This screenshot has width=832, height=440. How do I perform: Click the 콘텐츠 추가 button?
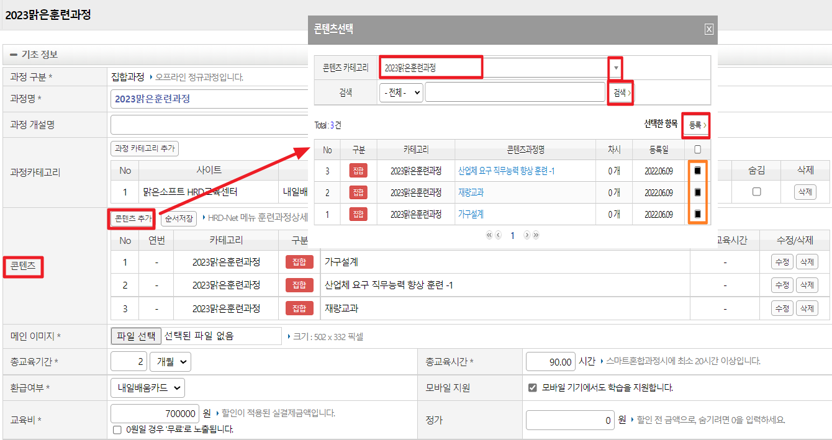(x=133, y=218)
